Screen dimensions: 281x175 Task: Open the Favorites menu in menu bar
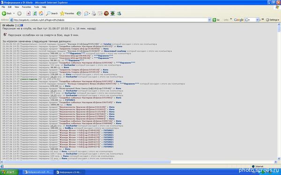click(26, 7)
